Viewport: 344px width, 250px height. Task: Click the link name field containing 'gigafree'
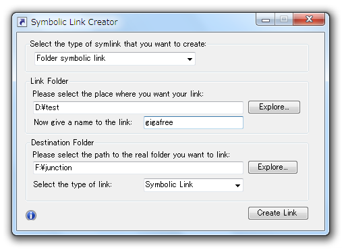tap(194, 122)
